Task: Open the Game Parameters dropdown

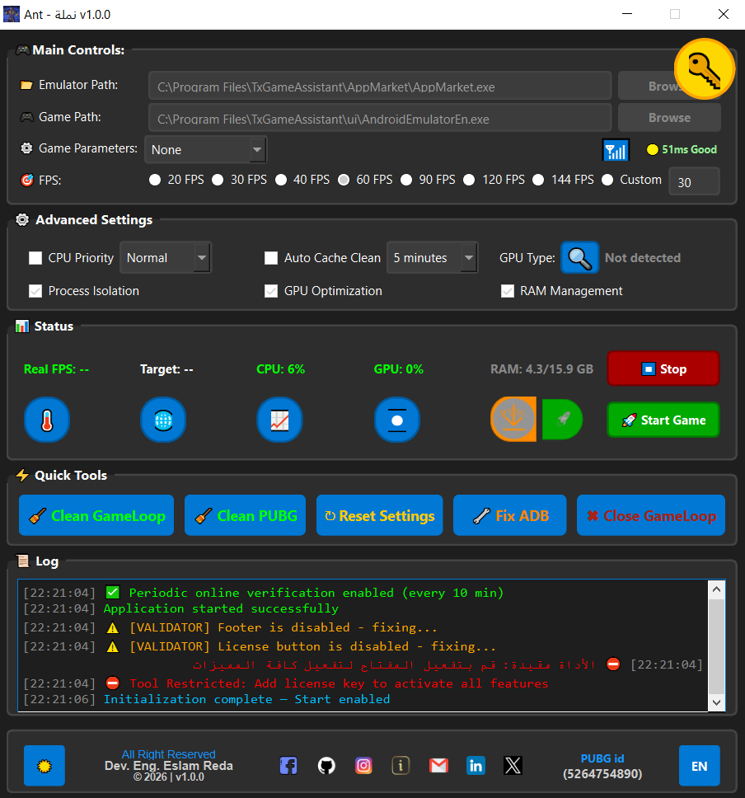Action: 205,150
